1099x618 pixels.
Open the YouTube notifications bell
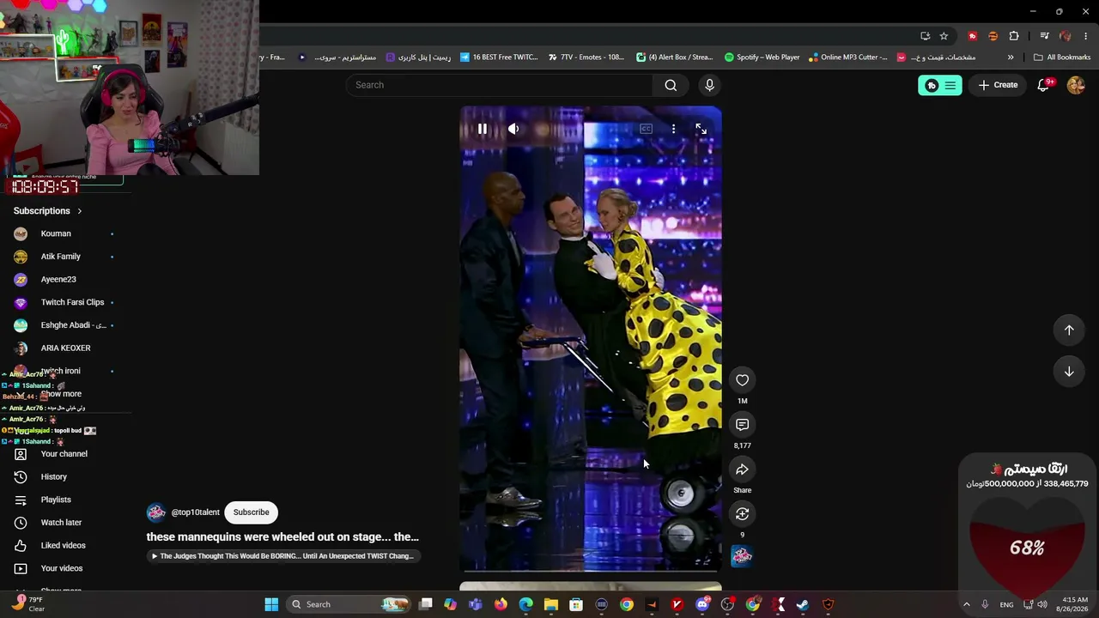pyautogui.click(x=1044, y=85)
